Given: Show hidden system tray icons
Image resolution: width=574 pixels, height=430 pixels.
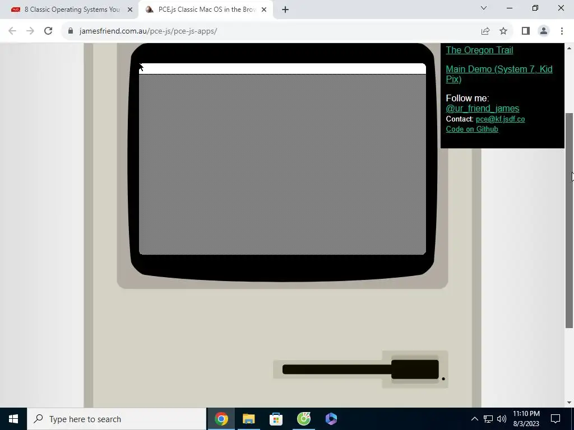Looking at the screenshot, I should tap(474, 419).
